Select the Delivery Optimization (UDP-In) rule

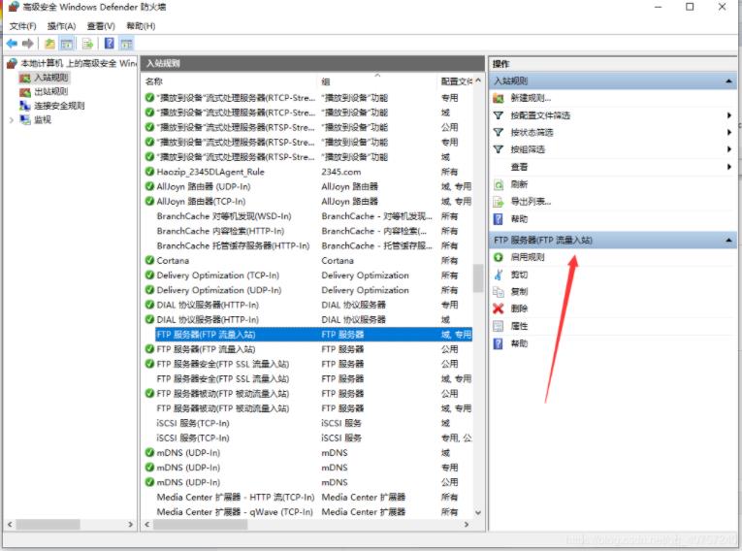pyautogui.click(x=218, y=290)
